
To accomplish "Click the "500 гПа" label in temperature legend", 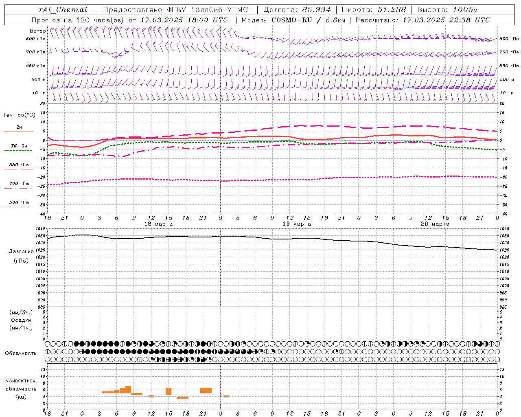I will coord(19,202).
